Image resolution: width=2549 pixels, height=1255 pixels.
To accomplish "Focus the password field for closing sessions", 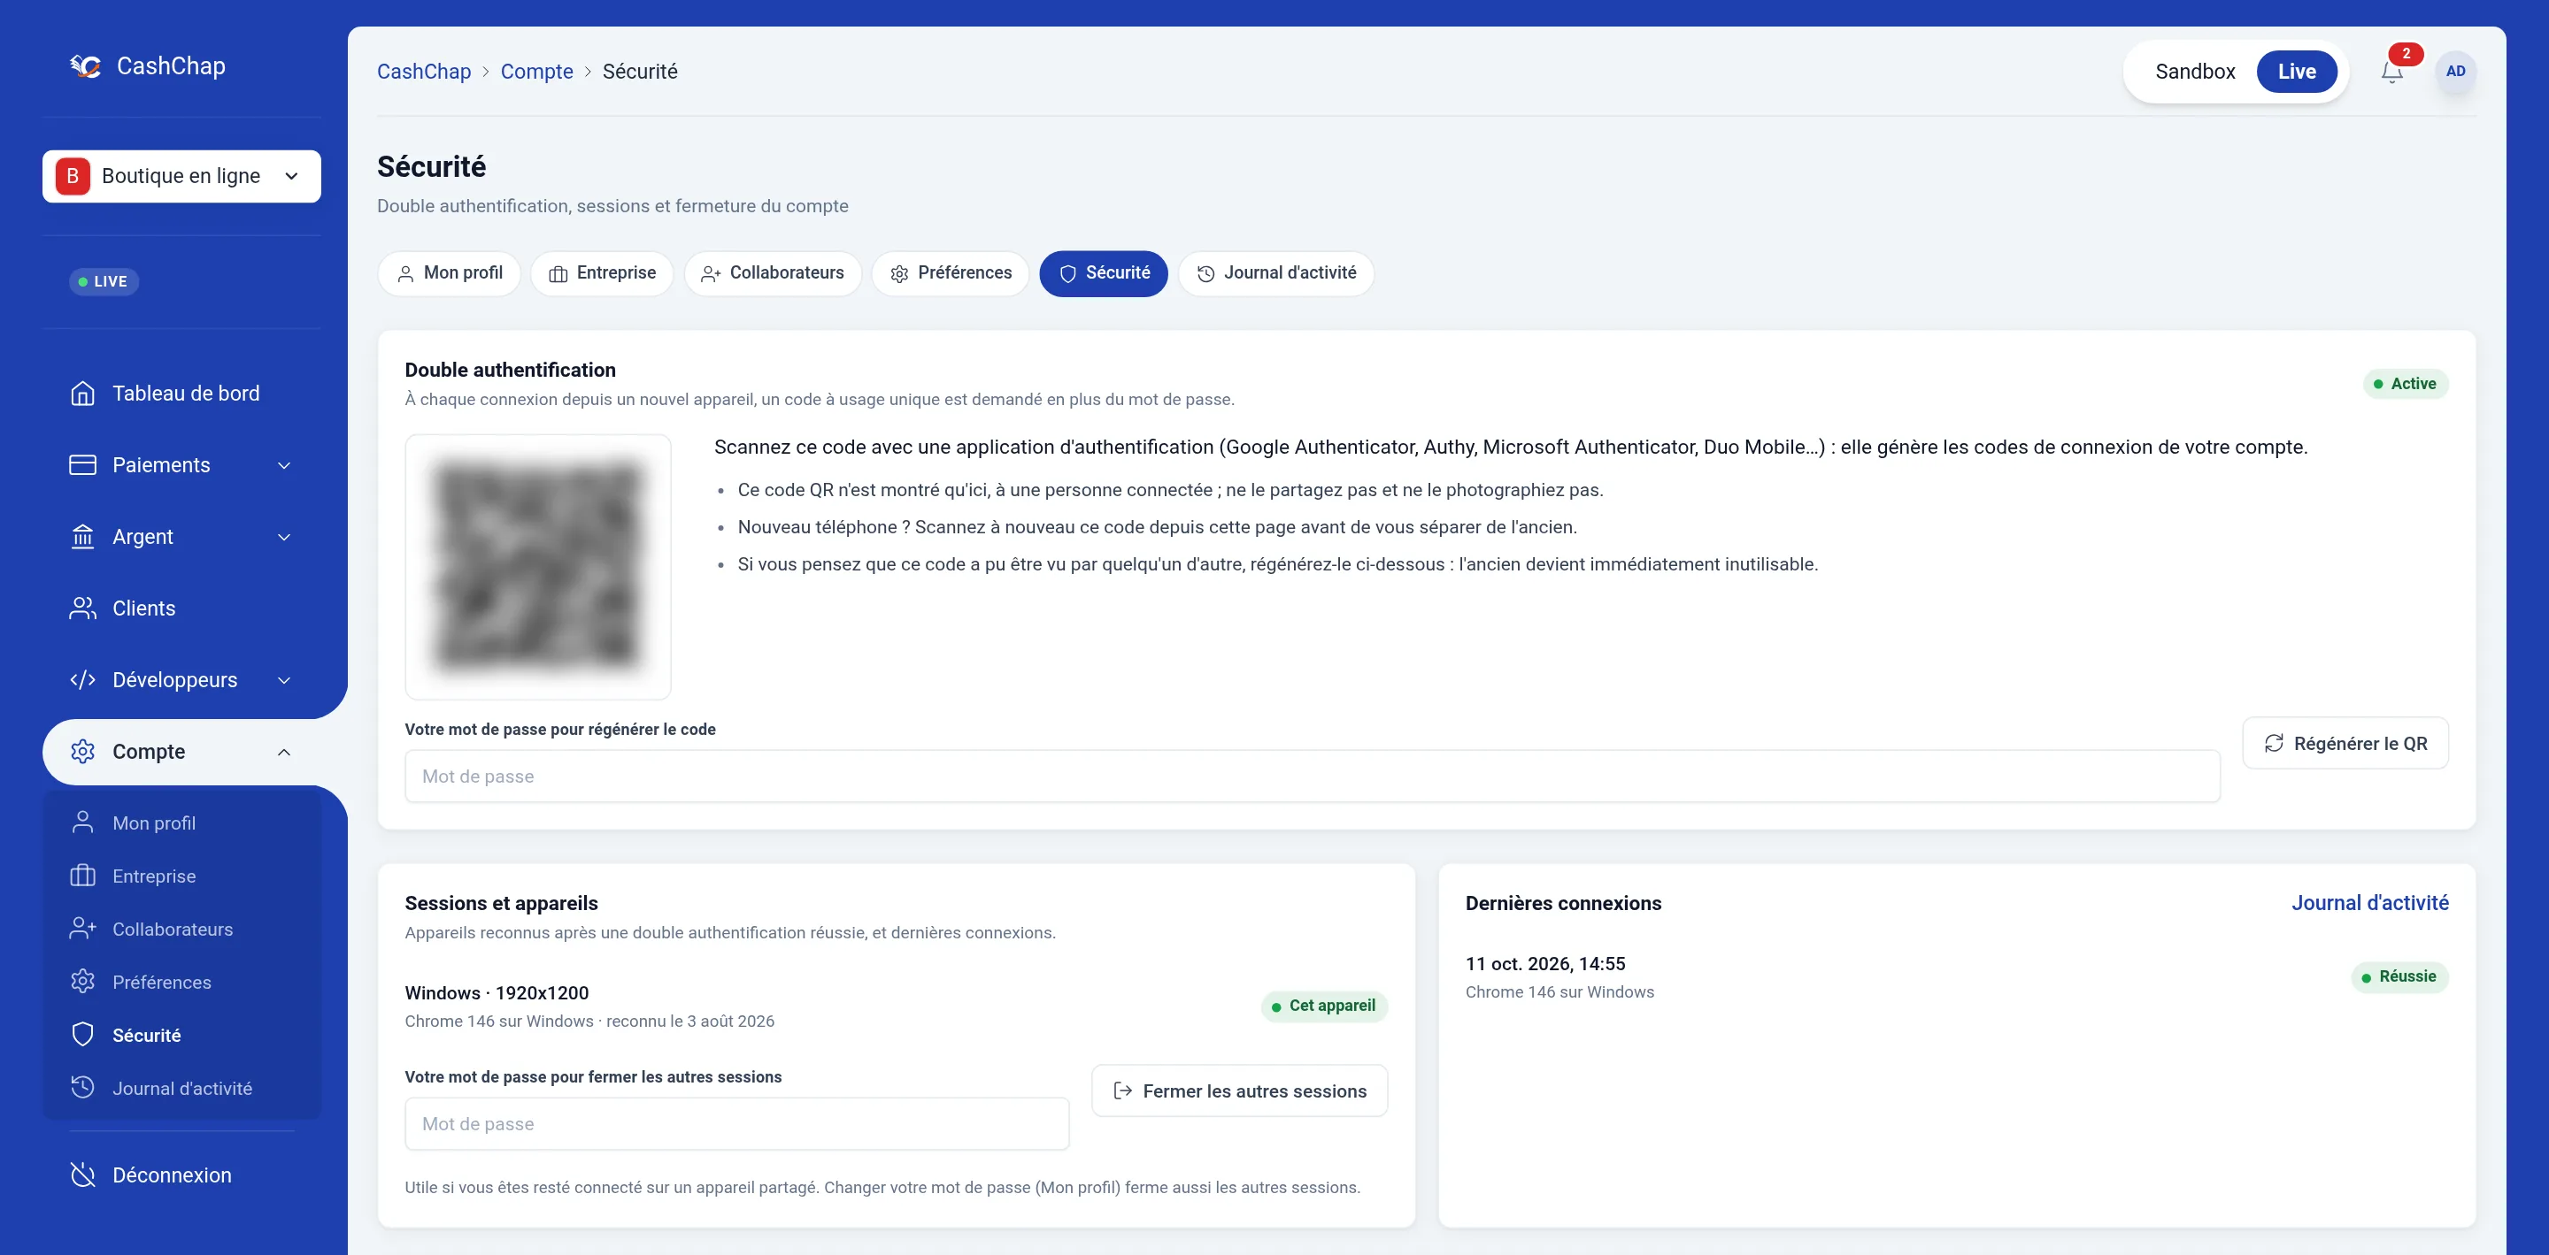I will 737,1123.
